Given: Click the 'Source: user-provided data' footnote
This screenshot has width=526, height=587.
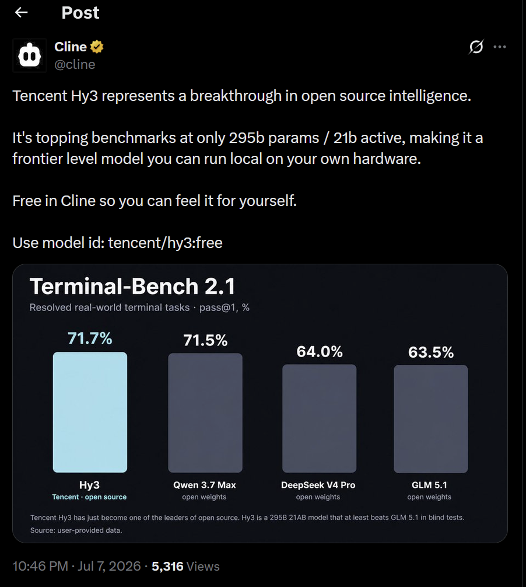Looking at the screenshot, I should tap(76, 530).
